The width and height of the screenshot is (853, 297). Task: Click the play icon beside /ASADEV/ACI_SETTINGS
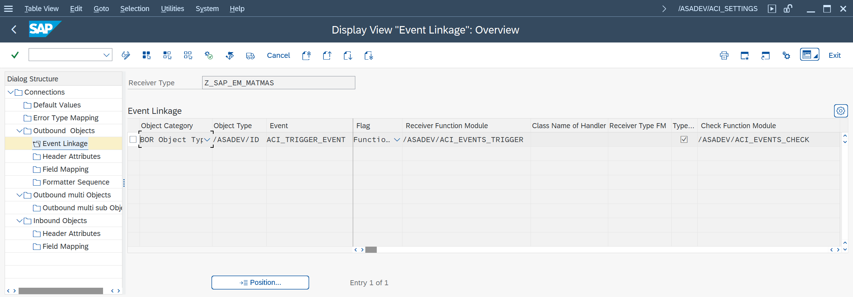click(772, 9)
